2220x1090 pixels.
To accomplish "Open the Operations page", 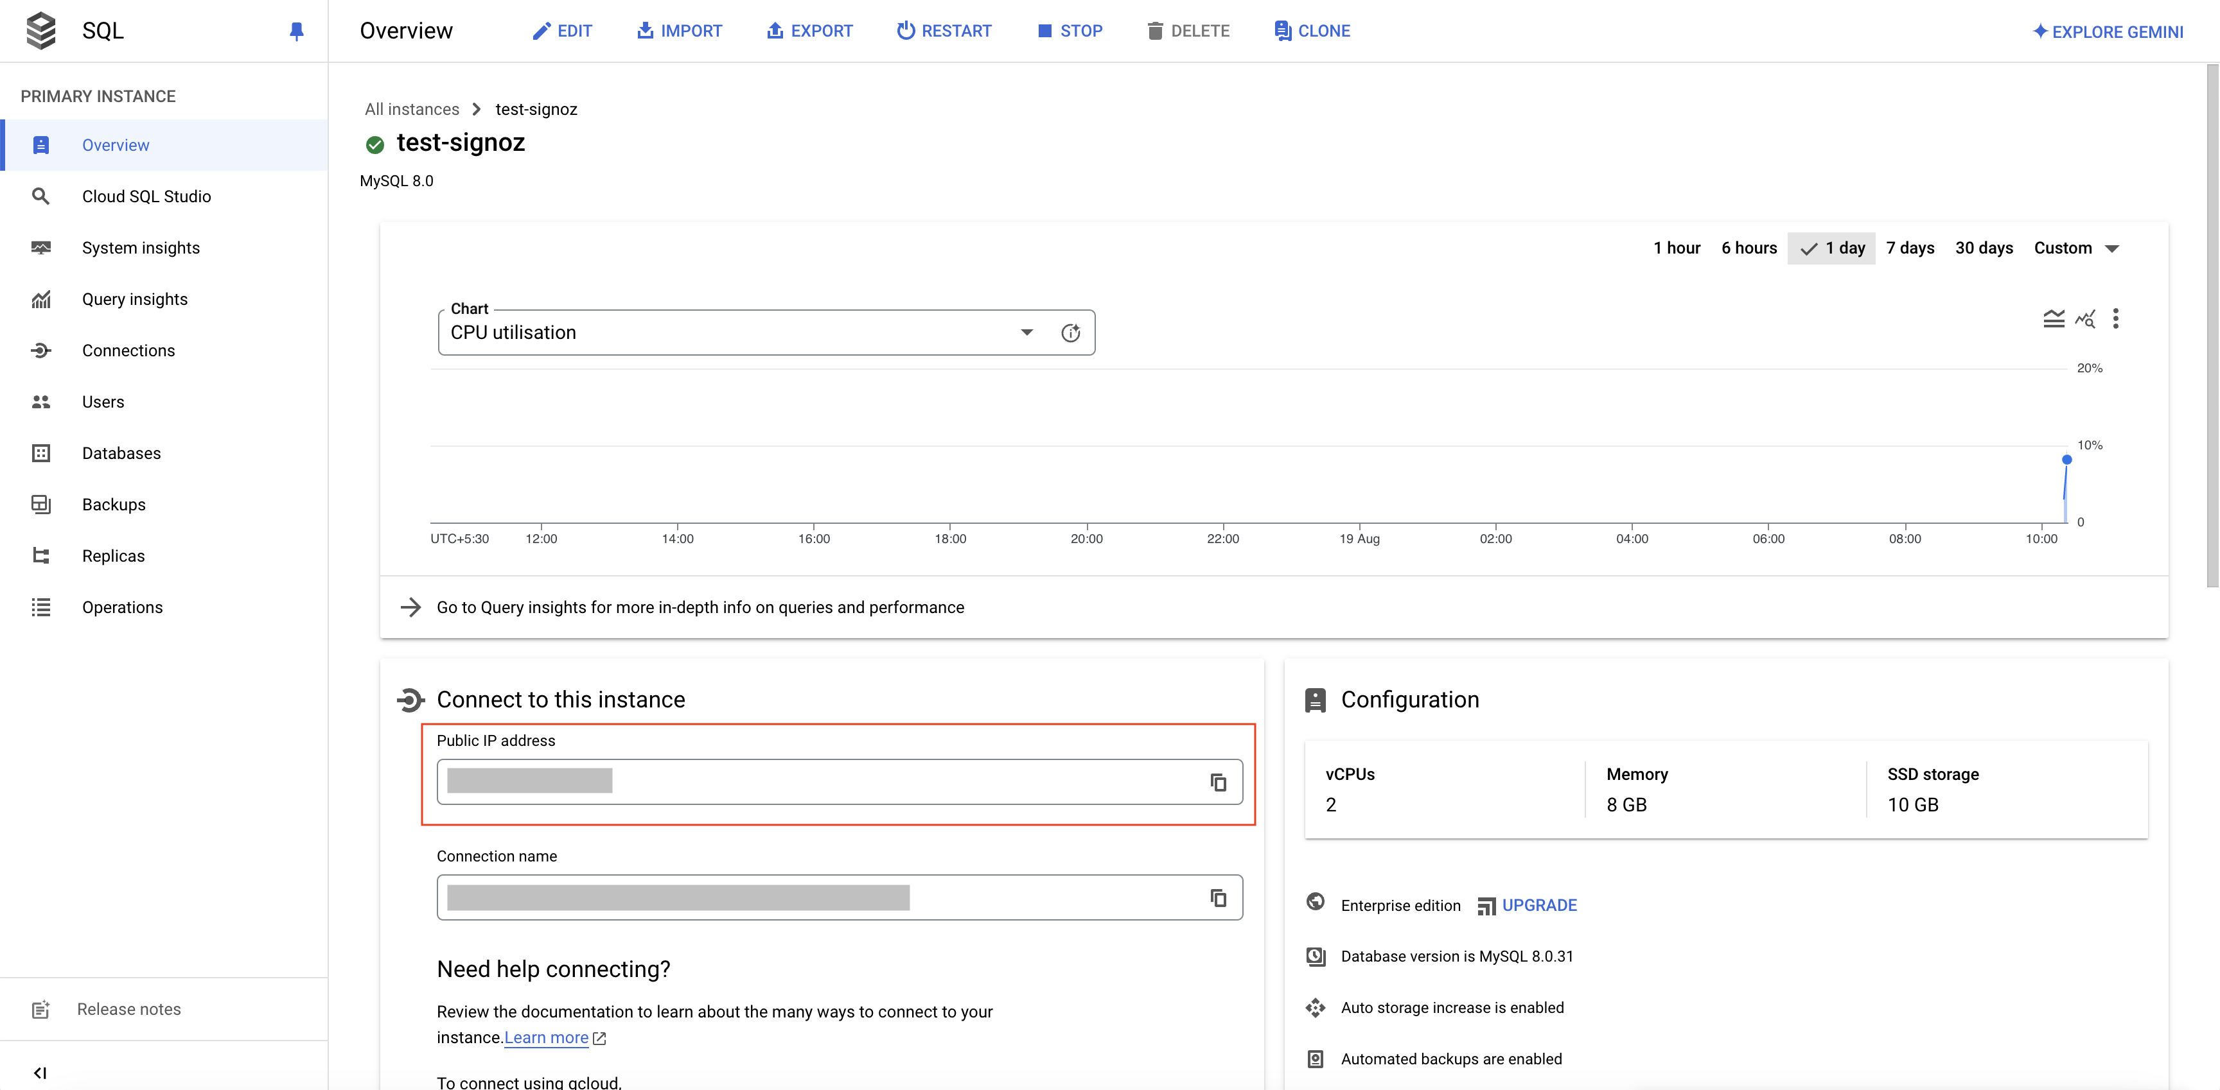I will [x=164, y=607].
